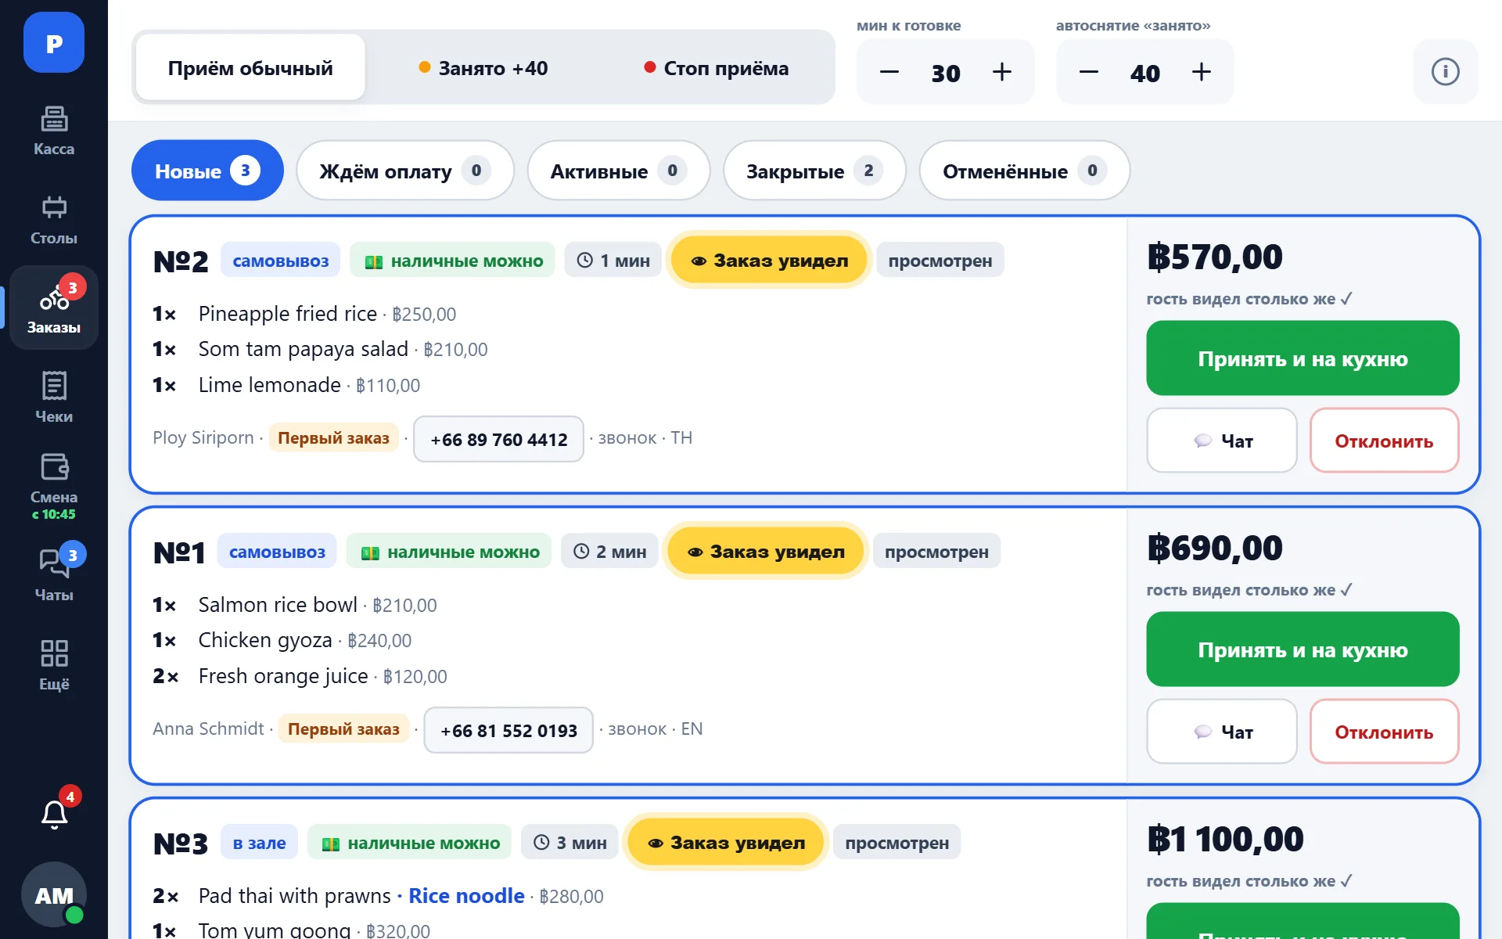This screenshot has height=939, width=1502.
Task: Open the notifications bell
Action: [x=54, y=815]
